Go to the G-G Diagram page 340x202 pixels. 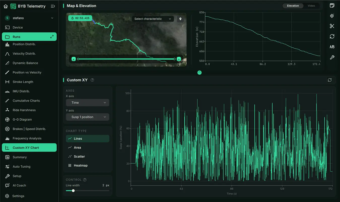[29, 120]
